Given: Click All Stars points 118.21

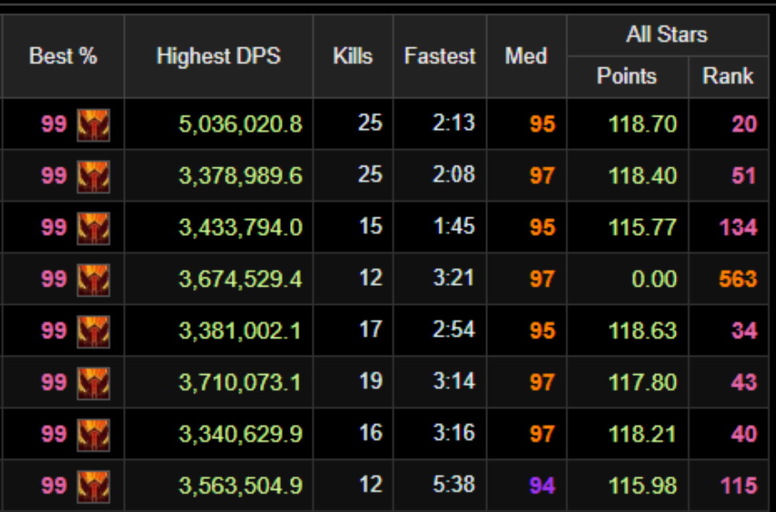Looking at the screenshot, I should point(642,434).
